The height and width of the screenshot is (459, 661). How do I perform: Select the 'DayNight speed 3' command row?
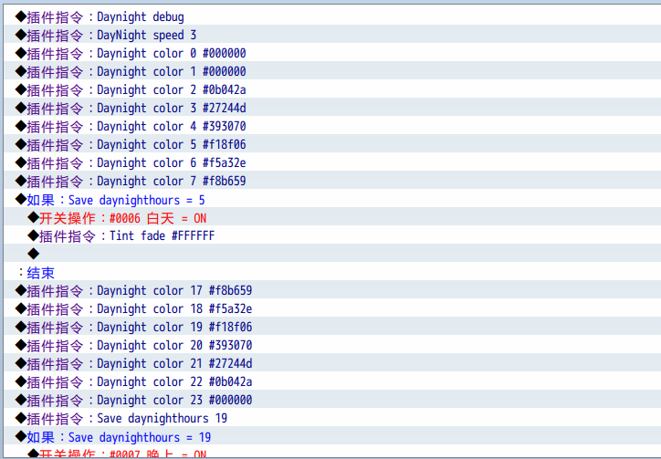pos(332,35)
